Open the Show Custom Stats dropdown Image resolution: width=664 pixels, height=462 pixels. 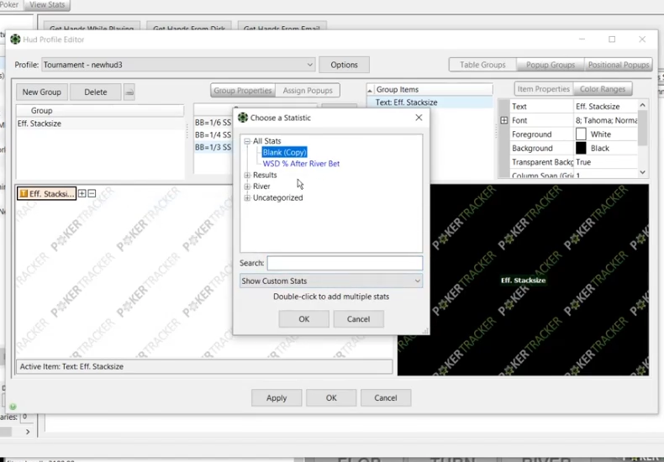coord(331,281)
